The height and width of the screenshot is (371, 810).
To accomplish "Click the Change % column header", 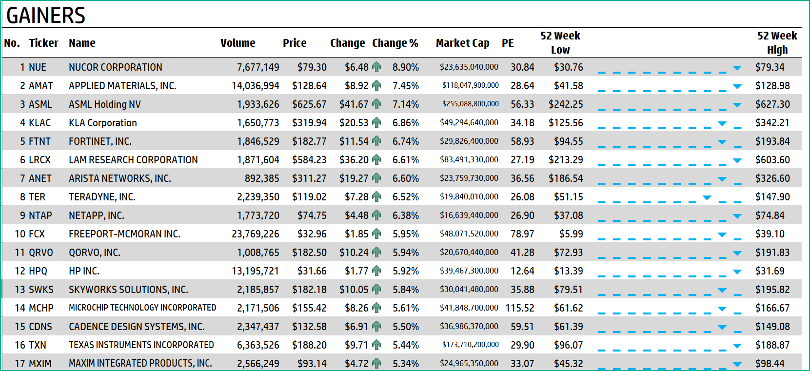I will [395, 43].
